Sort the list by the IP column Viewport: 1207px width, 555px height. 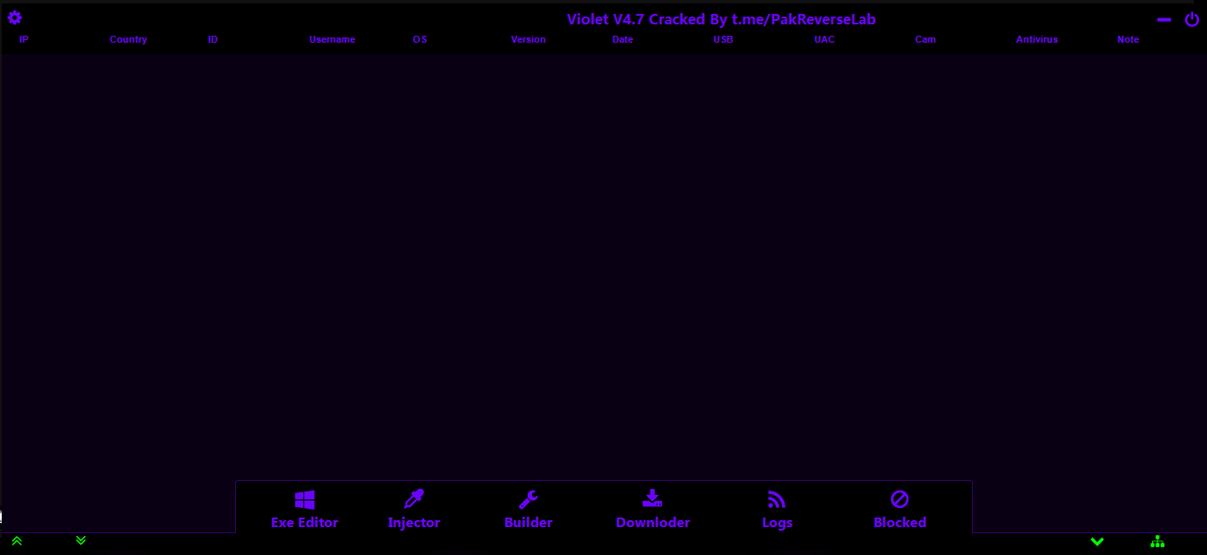pos(24,39)
